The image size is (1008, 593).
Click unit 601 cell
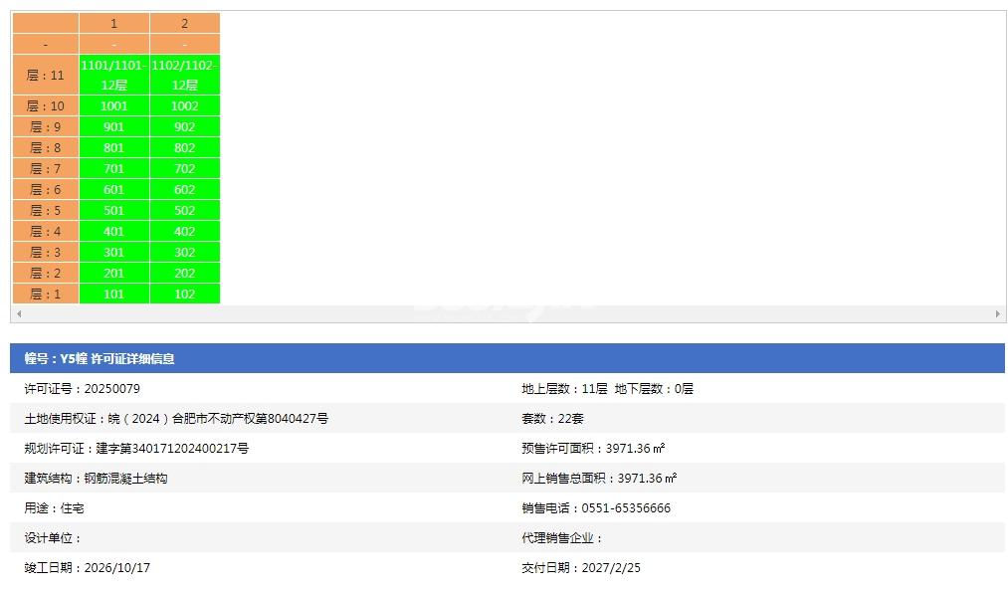[113, 189]
